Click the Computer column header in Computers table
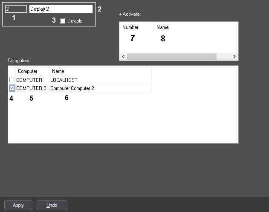The height and width of the screenshot is (212, 269). [x=32, y=71]
